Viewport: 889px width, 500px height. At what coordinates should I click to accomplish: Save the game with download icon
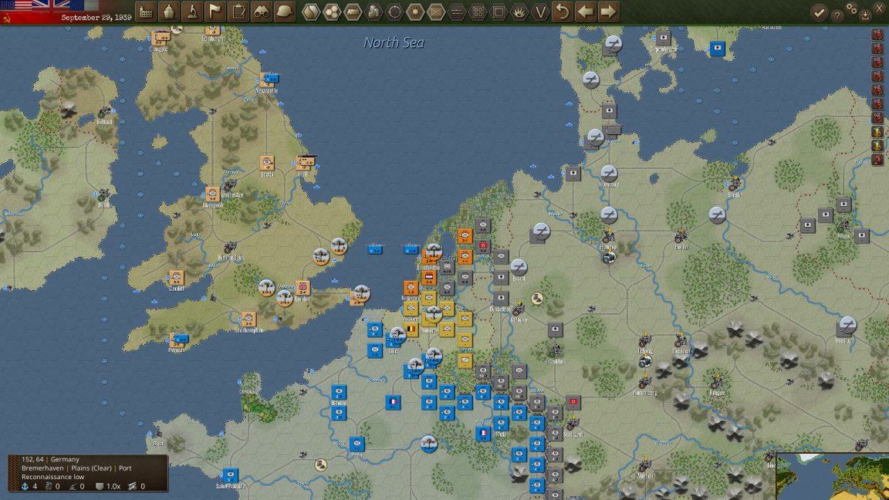tap(865, 16)
